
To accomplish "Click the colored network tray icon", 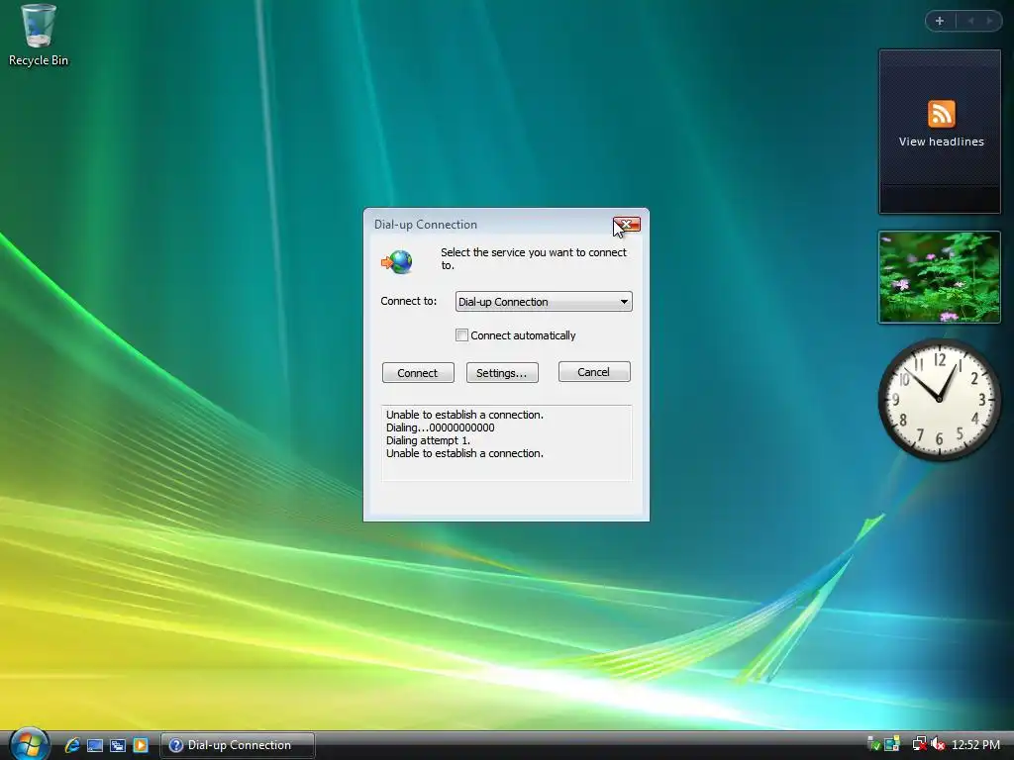I will [x=892, y=744].
